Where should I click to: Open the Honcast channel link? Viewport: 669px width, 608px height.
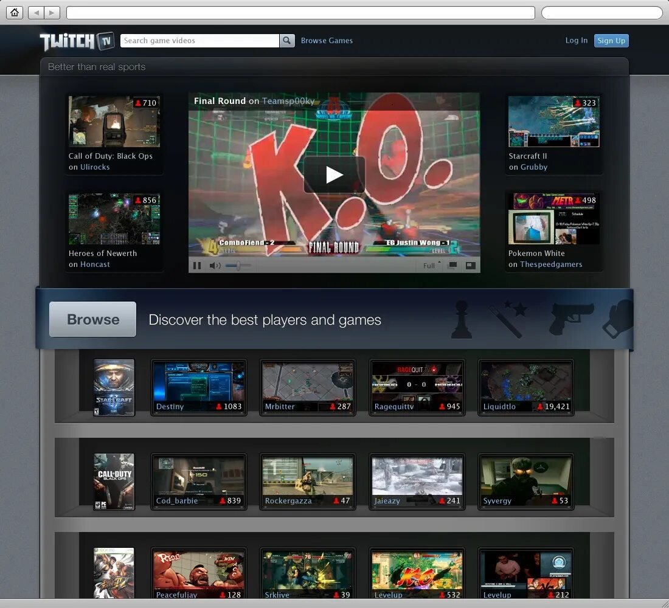click(x=95, y=264)
